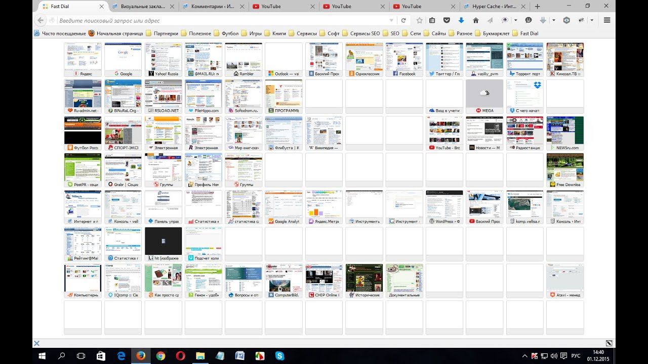This screenshot has height=364, width=648.
Task: Open the Начальная страница bookmark
Action: coord(115,33)
